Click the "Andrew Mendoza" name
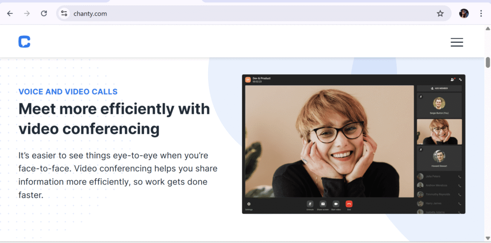 pos(436,185)
